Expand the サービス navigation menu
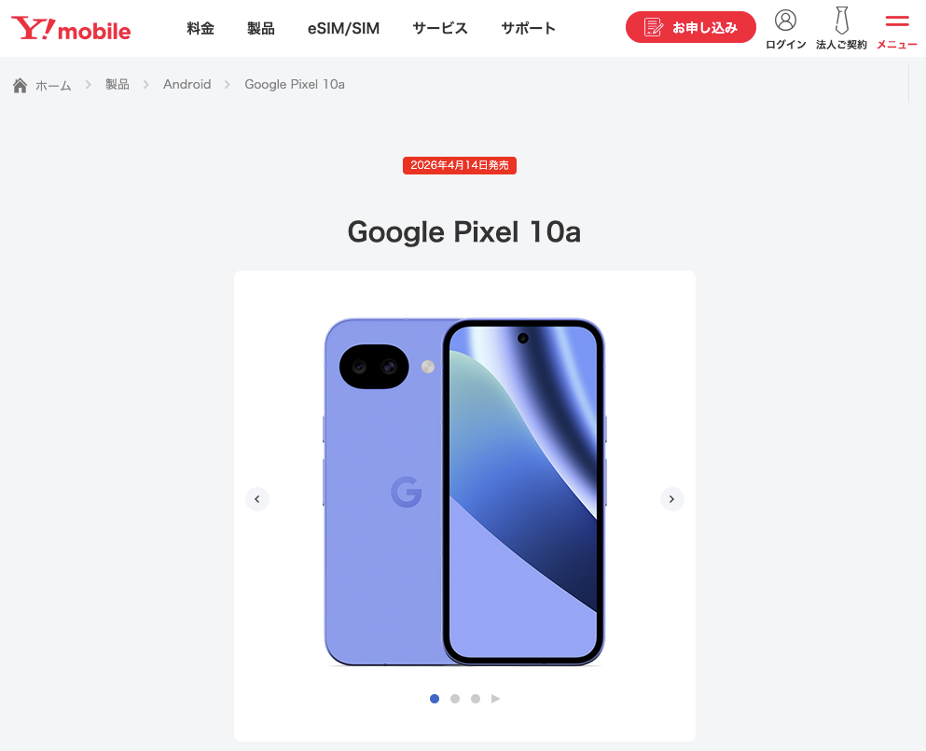Image resolution: width=926 pixels, height=751 pixels. [440, 28]
